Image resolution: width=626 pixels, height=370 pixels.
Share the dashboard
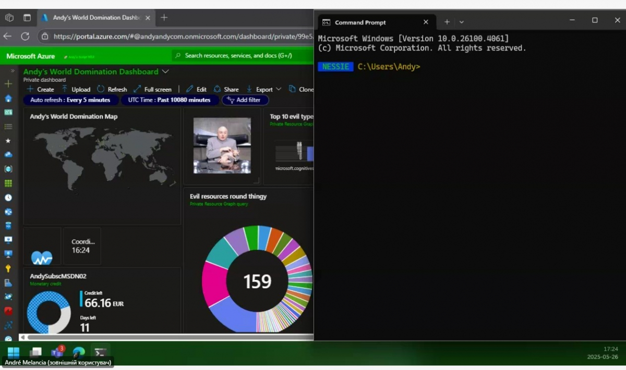coord(226,89)
